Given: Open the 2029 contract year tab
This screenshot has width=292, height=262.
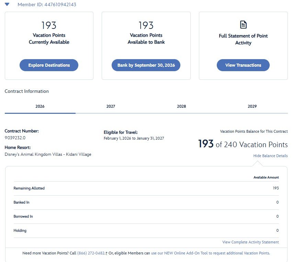Looking at the screenshot, I should pos(252,106).
